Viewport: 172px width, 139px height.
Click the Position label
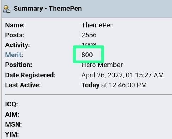click(x=18, y=65)
